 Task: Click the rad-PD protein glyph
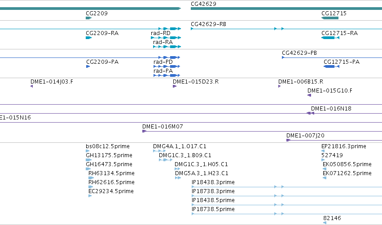pyautogui.click(x=167, y=66)
